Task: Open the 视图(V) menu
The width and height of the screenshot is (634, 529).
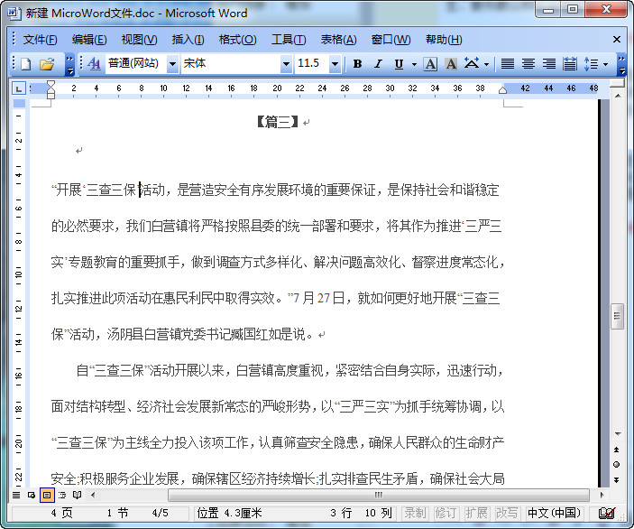Action: tap(139, 40)
